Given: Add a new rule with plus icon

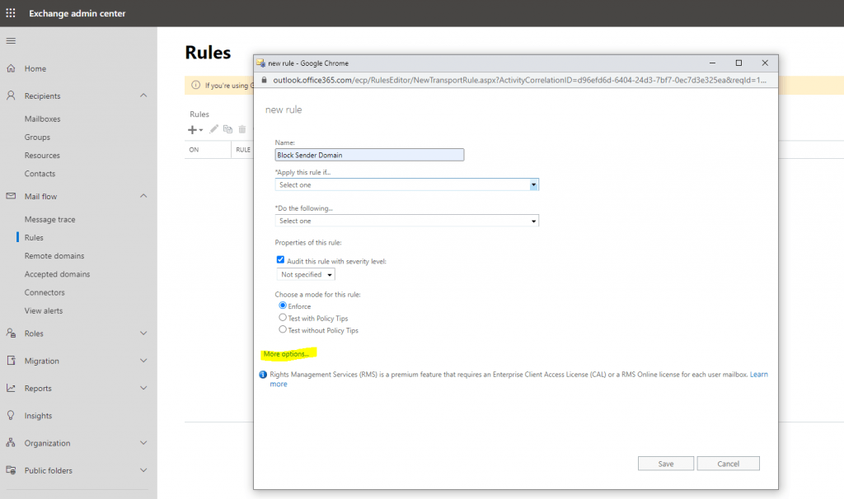Looking at the screenshot, I should 192,129.
